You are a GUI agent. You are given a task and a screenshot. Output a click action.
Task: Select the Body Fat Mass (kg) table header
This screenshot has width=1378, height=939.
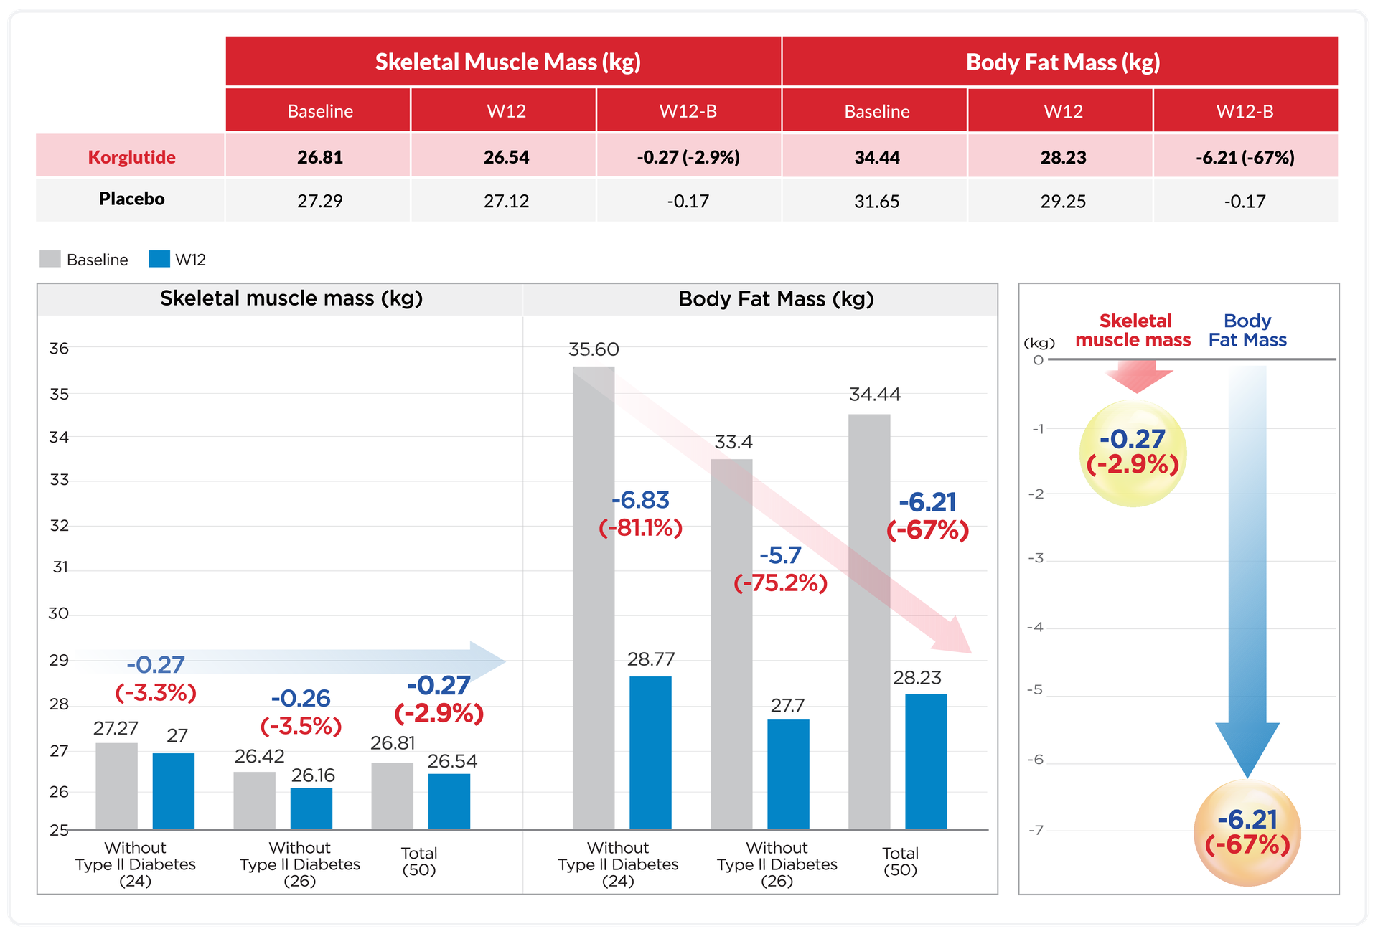(1062, 62)
